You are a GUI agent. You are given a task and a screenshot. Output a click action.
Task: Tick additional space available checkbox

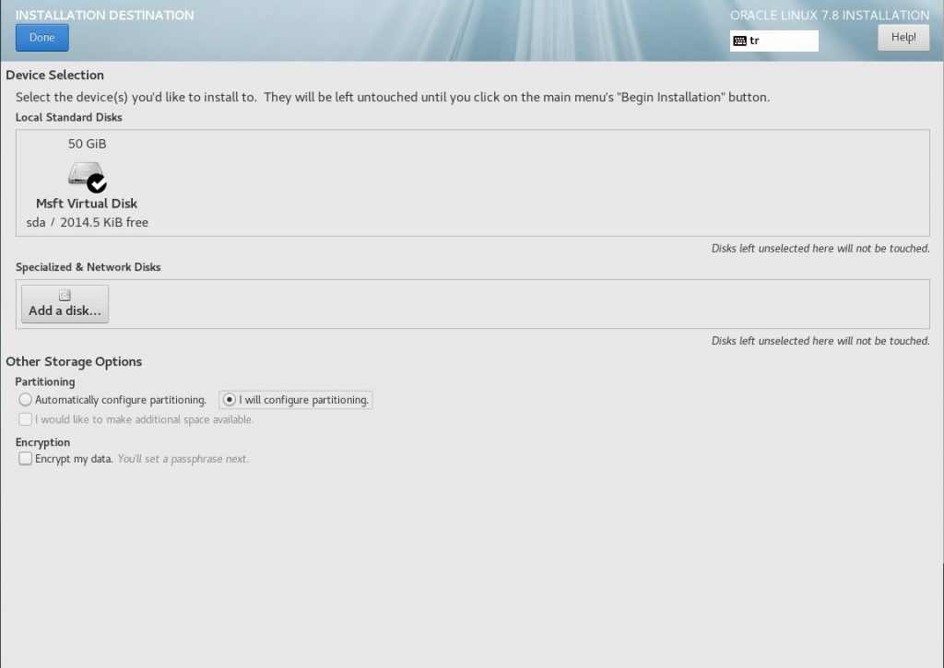coord(25,419)
